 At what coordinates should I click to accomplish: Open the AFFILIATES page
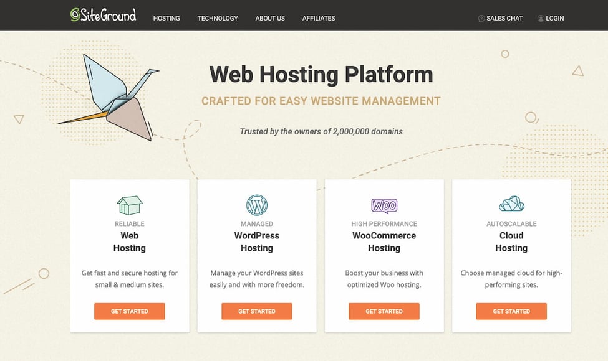319,18
